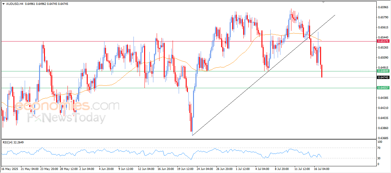Viewport: 391px width, 173px height.
Task: Click the 0.65090 price axis value
Action: (x=383, y=57)
